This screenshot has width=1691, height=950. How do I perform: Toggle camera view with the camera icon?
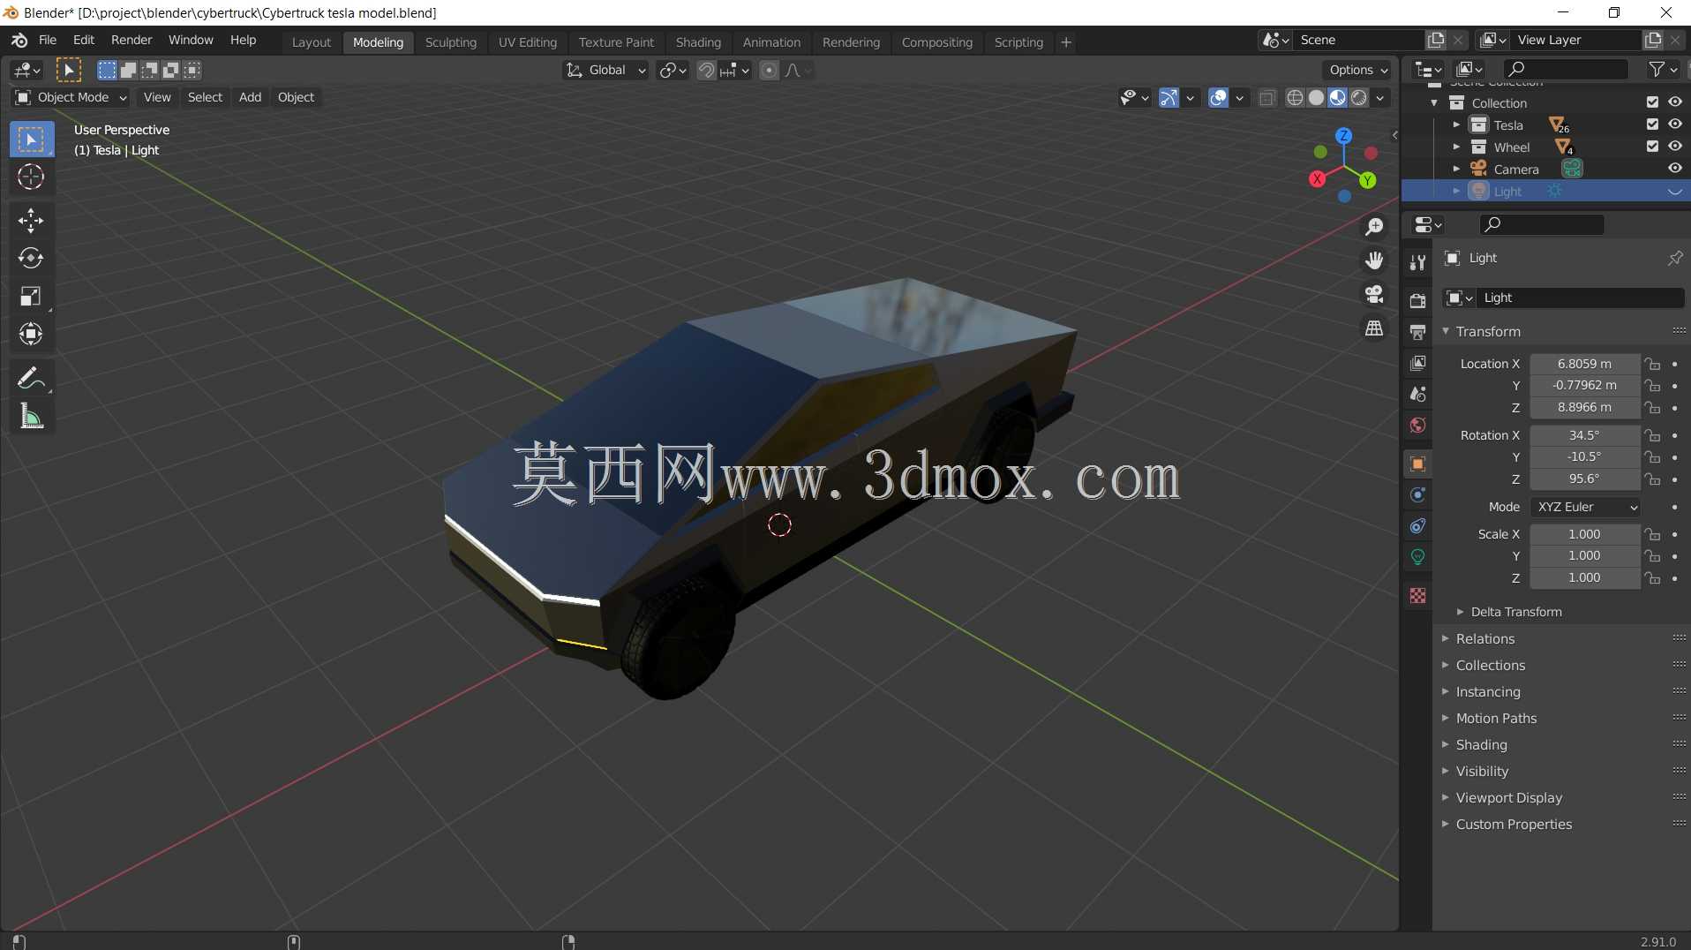(x=1374, y=294)
